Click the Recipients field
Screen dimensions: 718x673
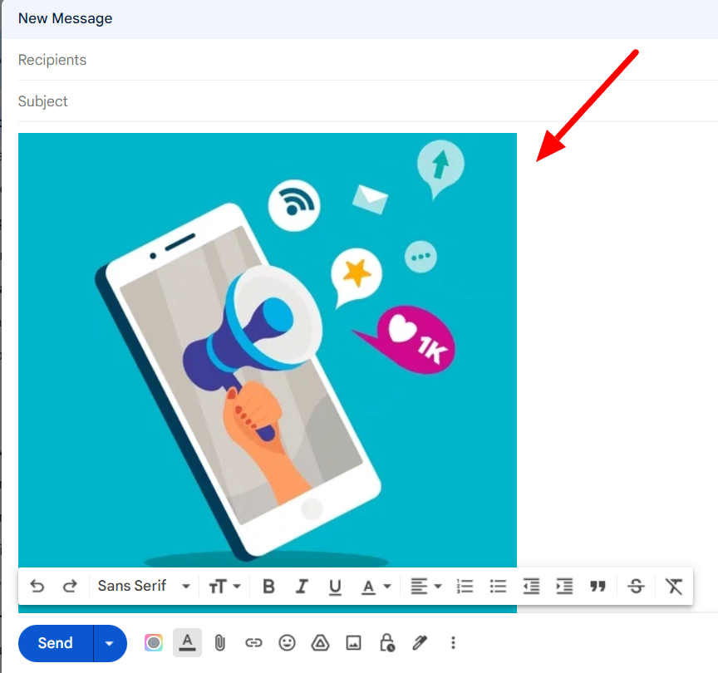pos(367,60)
